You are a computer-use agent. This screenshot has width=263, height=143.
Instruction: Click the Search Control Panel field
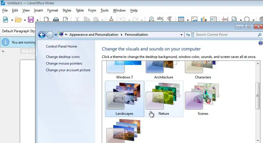(x=228, y=35)
